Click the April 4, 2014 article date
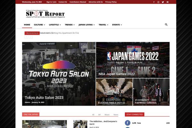 [94, 127]
